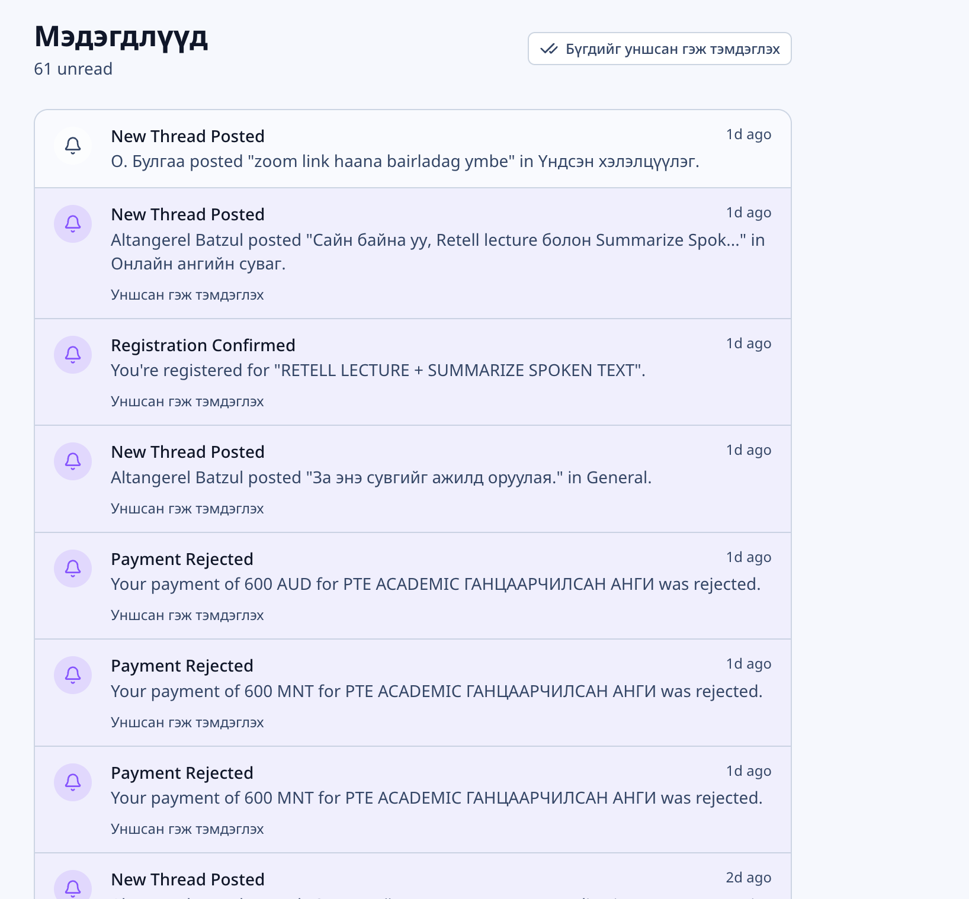Mark "За энэ сувгийг ажилд оруулая" notification as read
This screenshot has height=899, width=969.
click(187, 509)
